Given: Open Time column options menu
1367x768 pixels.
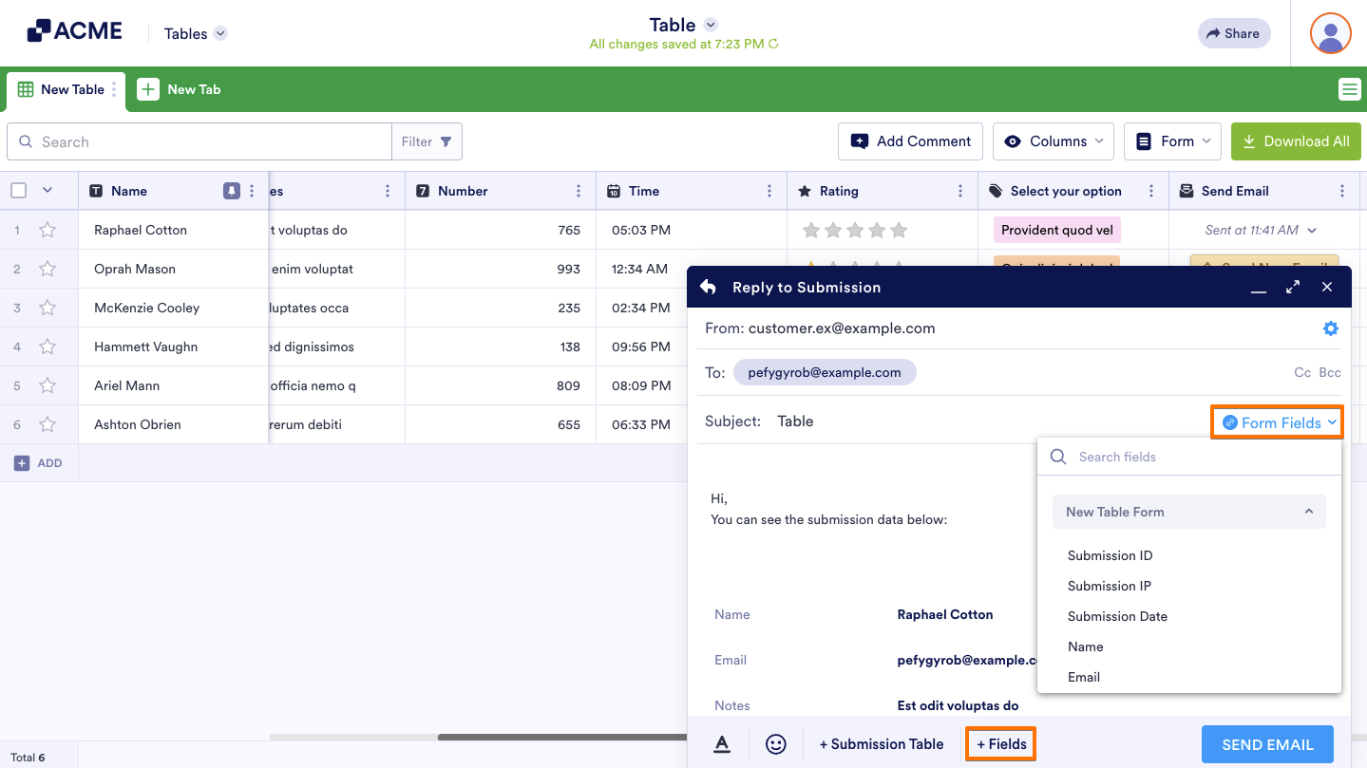Looking at the screenshot, I should tap(769, 191).
